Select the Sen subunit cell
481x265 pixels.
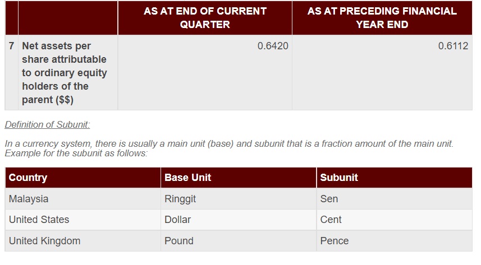coord(395,199)
